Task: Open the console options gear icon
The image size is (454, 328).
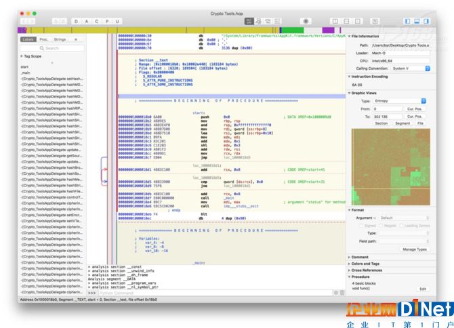Action: 336,293
